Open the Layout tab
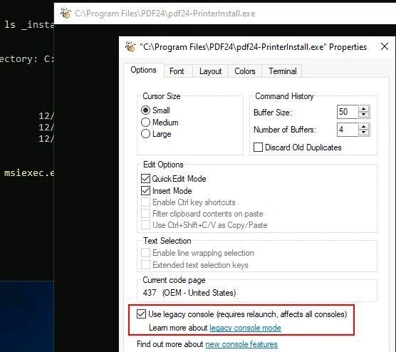This screenshot has height=352, width=396. coord(210,71)
